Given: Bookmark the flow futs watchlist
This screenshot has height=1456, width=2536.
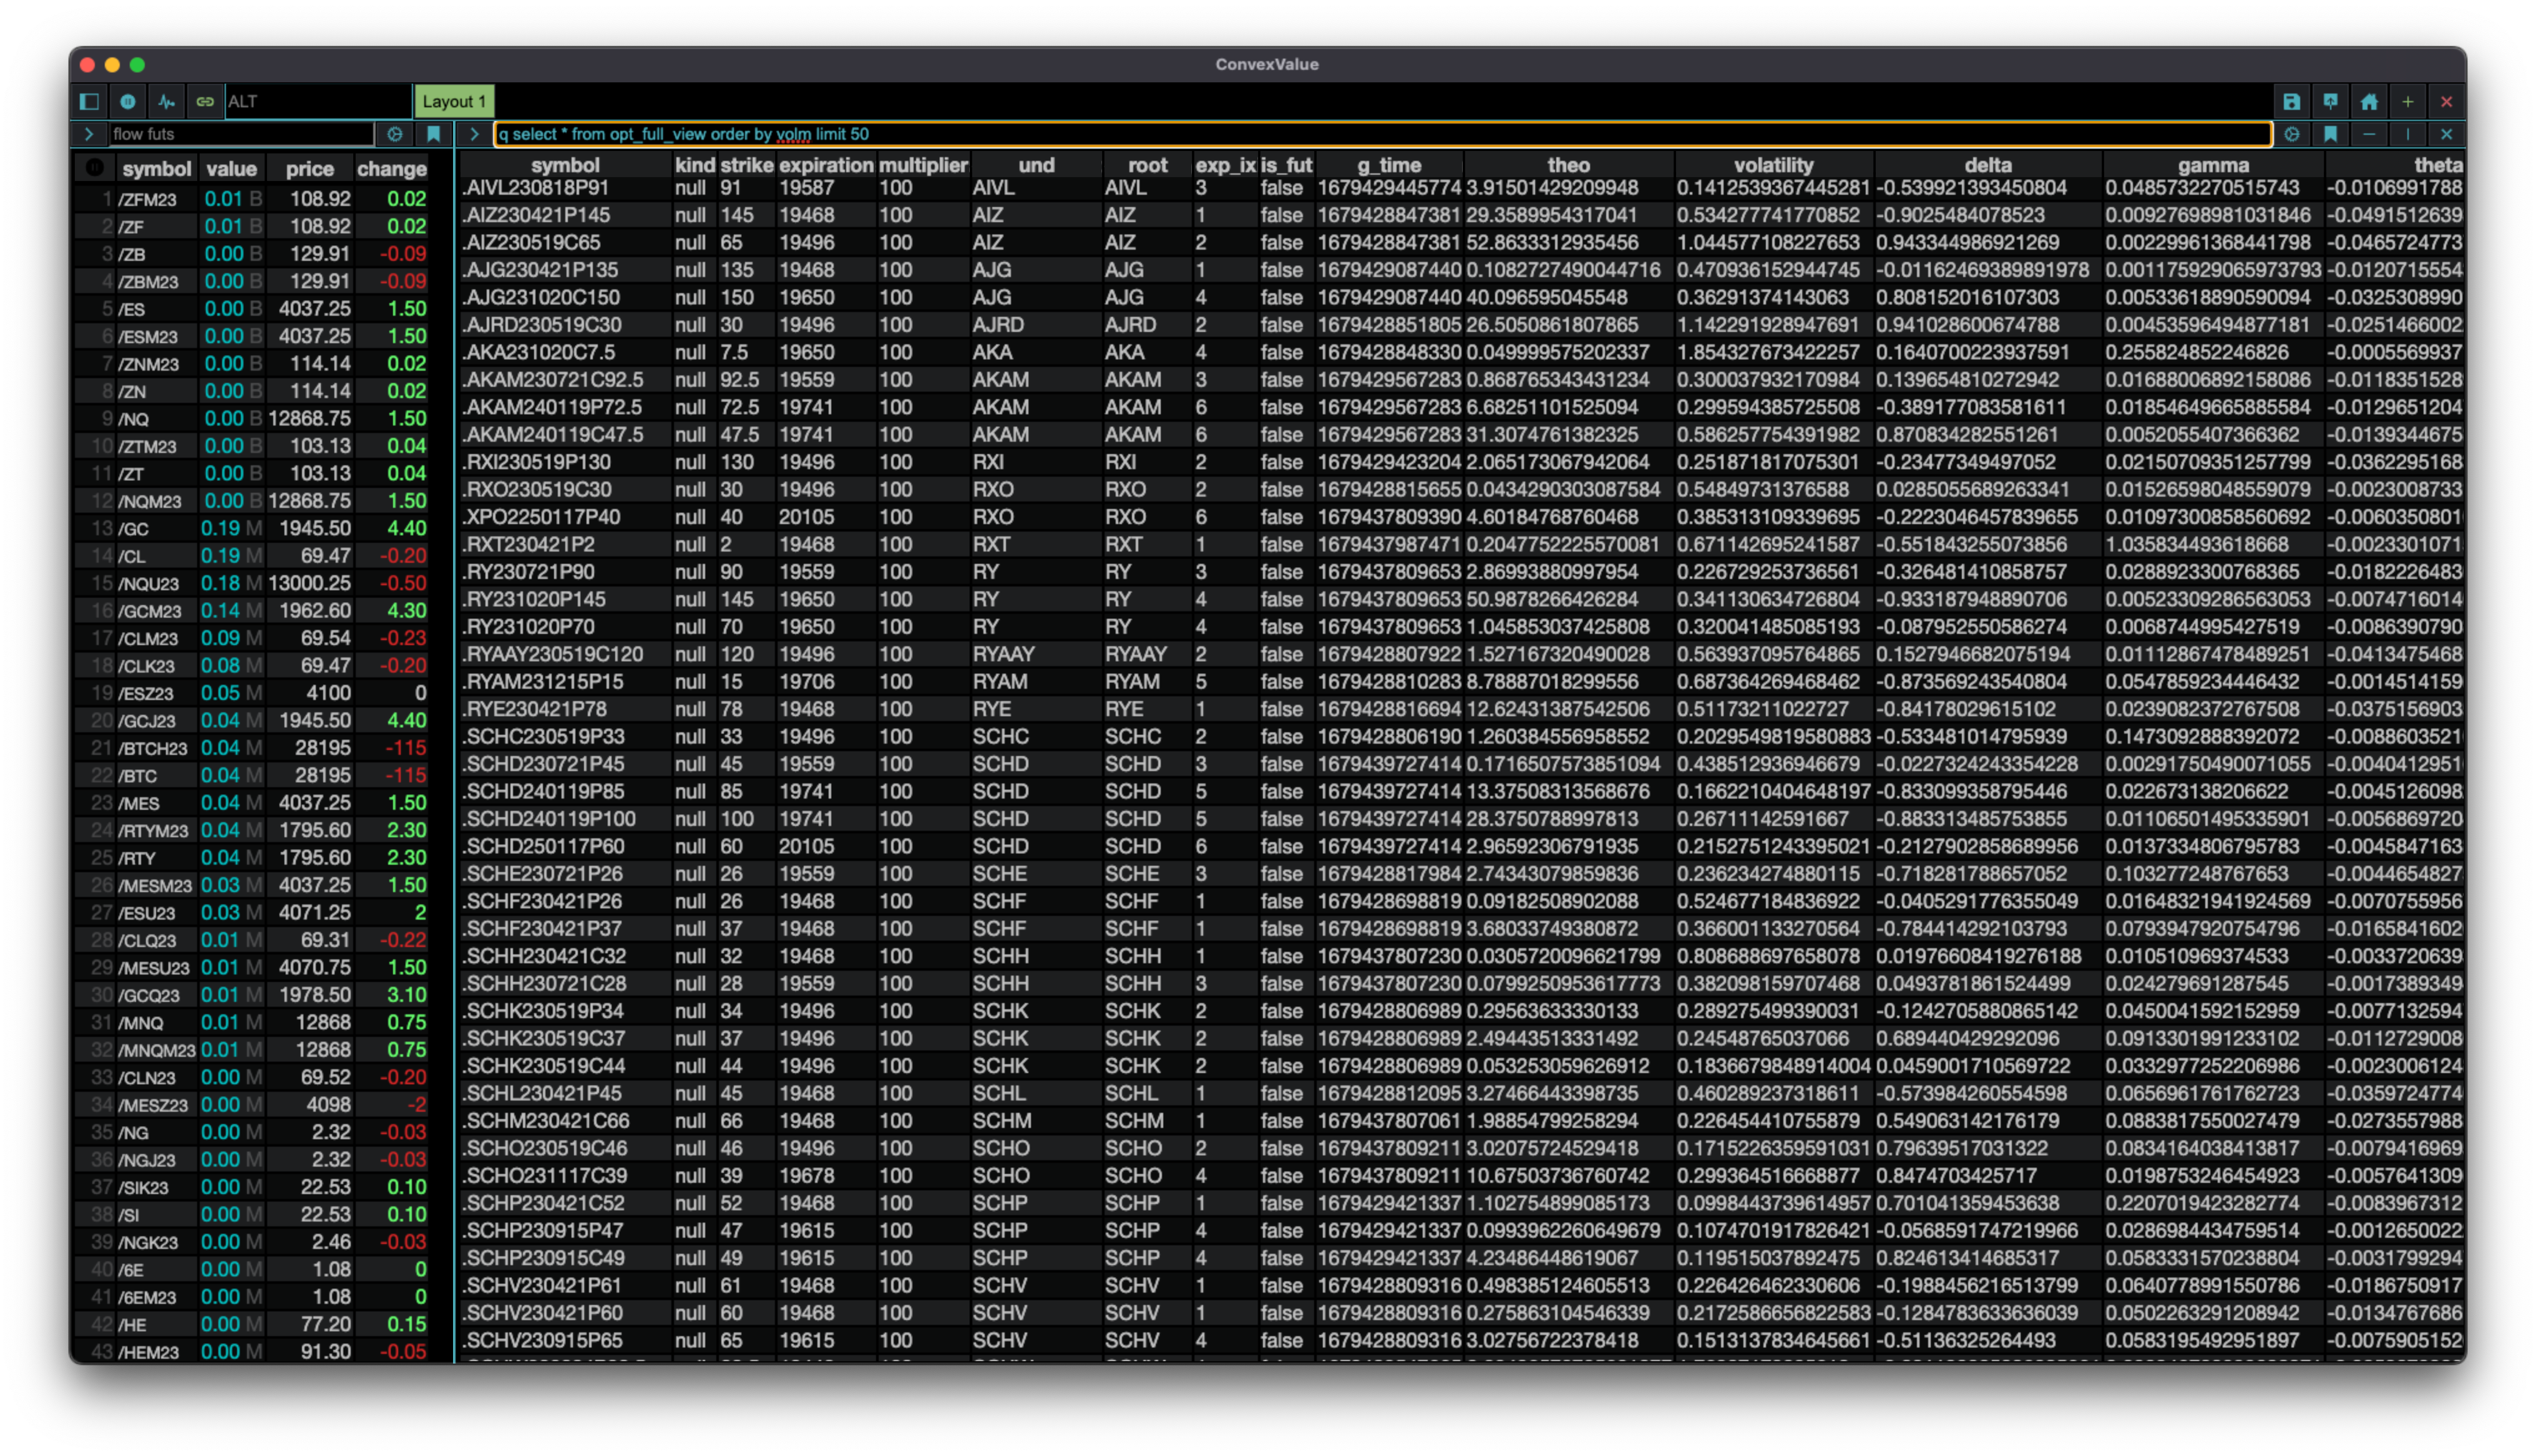Looking at the screenshot, I should (x=433, y=134).
